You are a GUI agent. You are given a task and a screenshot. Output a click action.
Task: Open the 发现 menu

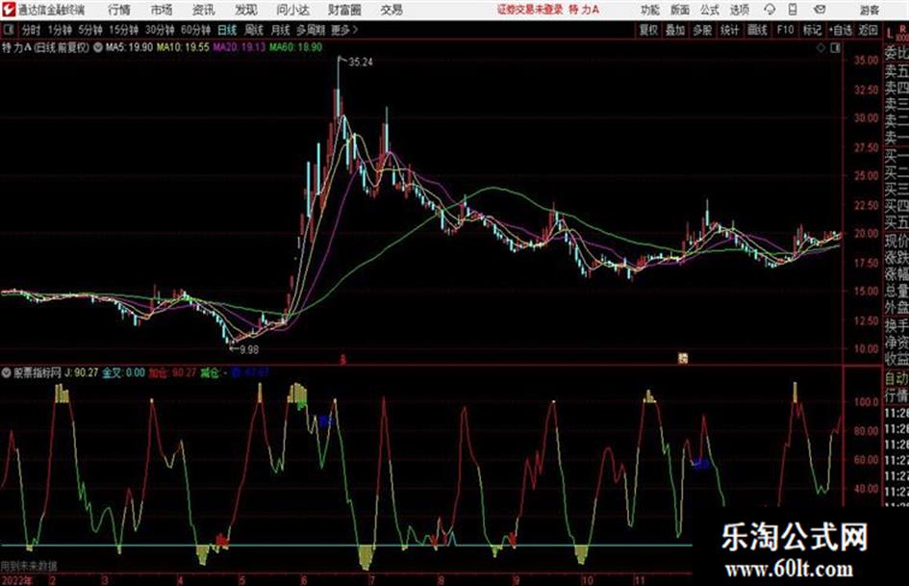point(246,10)
